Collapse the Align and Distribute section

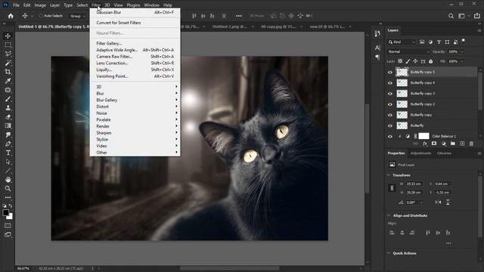pyautogui.click(x=389, y=215)
